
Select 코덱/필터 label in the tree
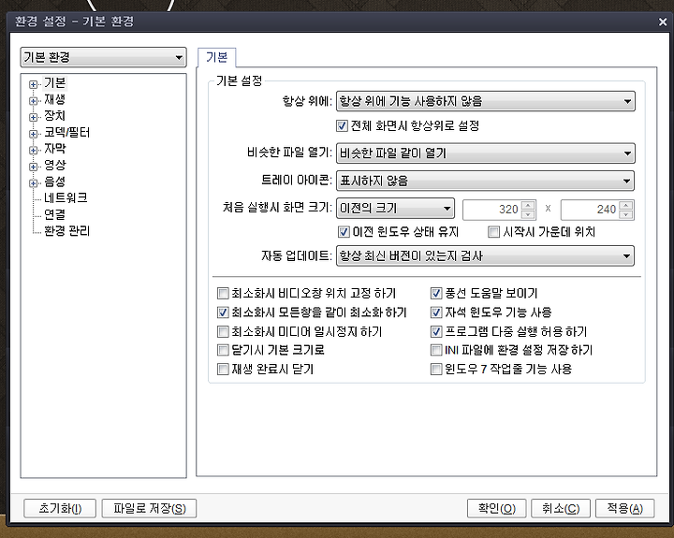[x=67, y=132]
